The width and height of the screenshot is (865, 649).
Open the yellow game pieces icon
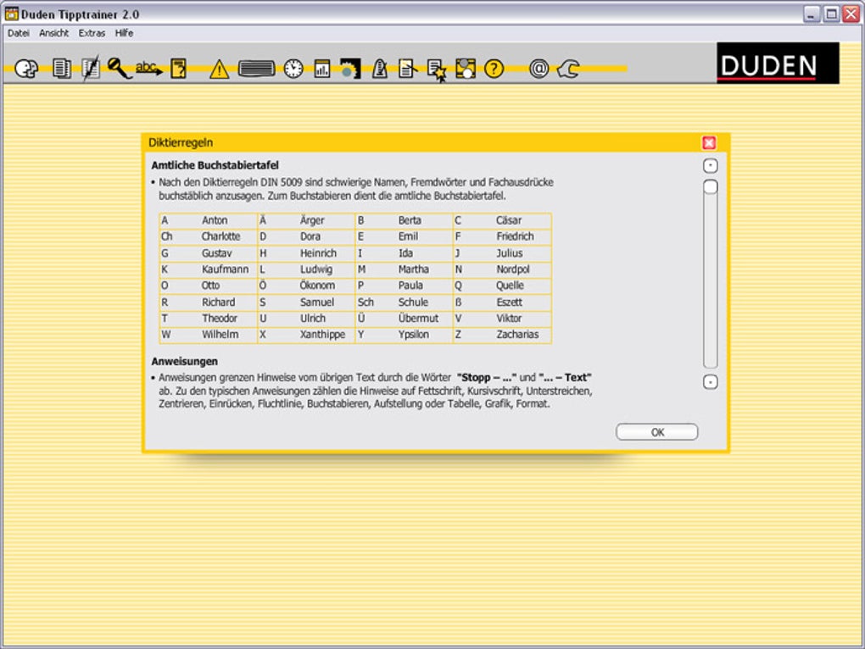point(465,69)
